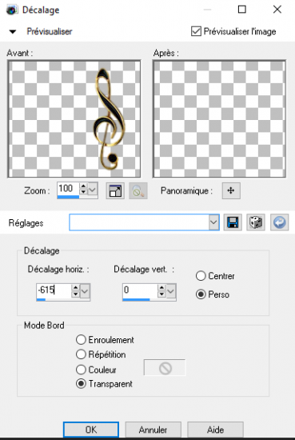Click the fit preview to window icon

pos(115,191)
